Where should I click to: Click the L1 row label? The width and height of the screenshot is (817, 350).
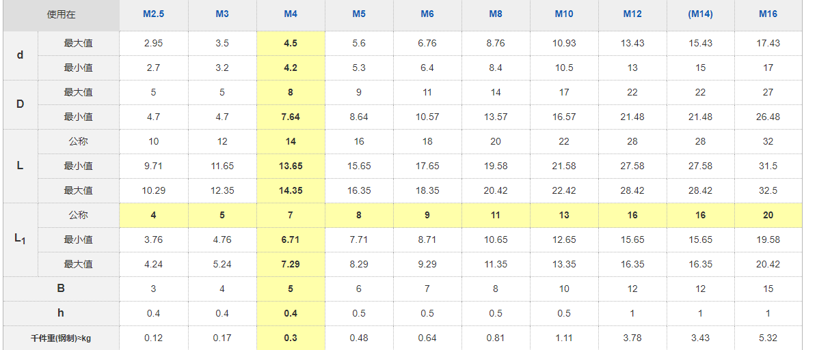(20, 239)
